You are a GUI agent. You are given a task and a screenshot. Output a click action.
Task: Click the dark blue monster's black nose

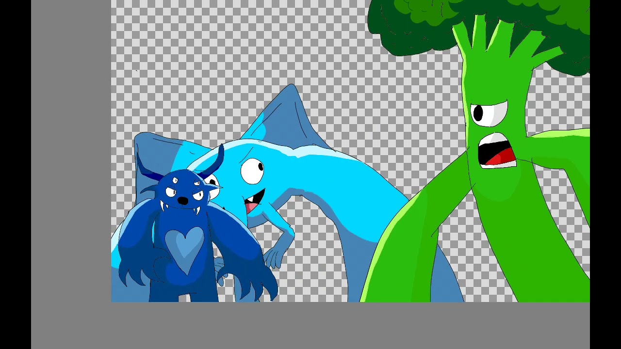point(183,201)
